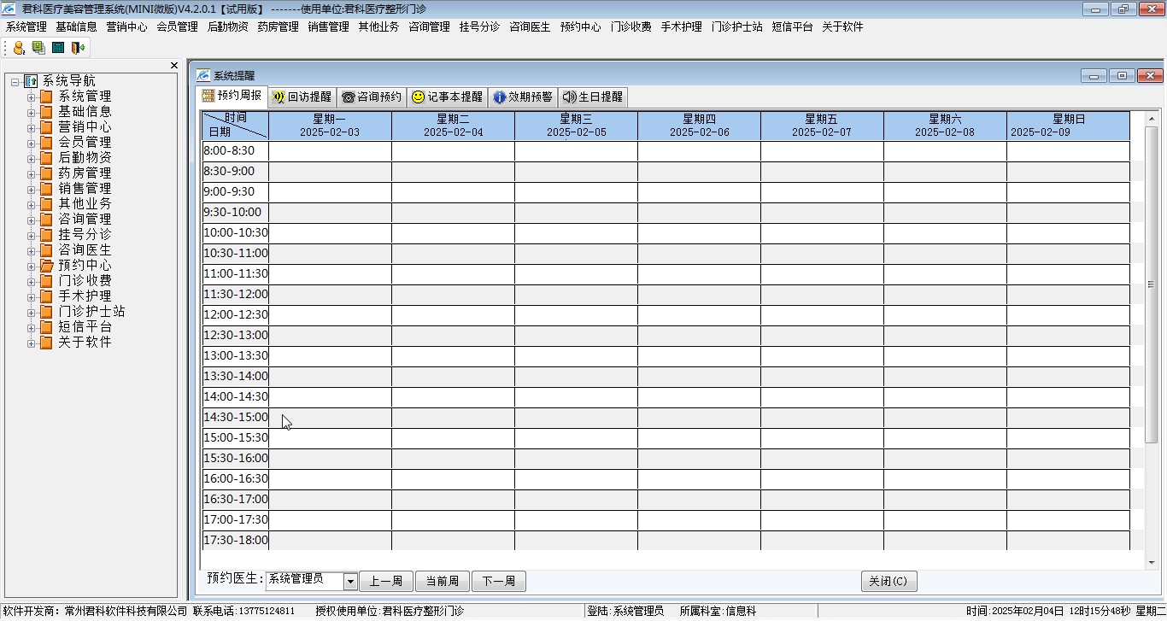Click the green notebook toolbar icon

tap(38, 48)
